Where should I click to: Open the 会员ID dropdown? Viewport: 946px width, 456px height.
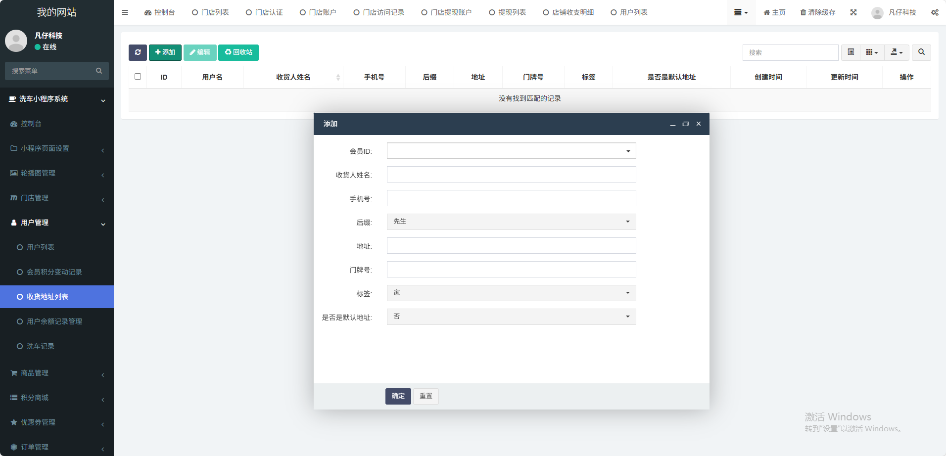[x=511, y=151]
